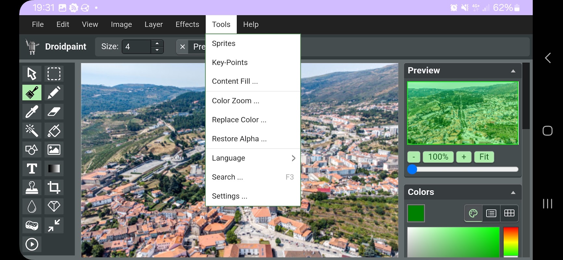Select the crop tool
This screenshot has width=563, height=260.
tap(54, 188)
